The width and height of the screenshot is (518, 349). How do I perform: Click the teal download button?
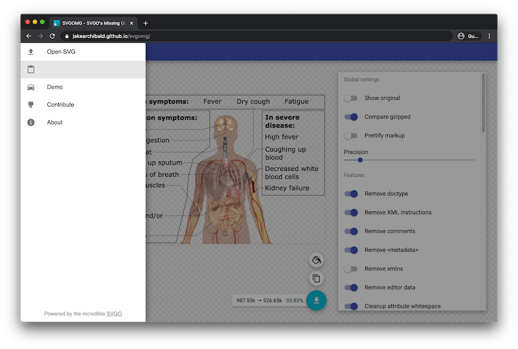(x=316, y=300)
